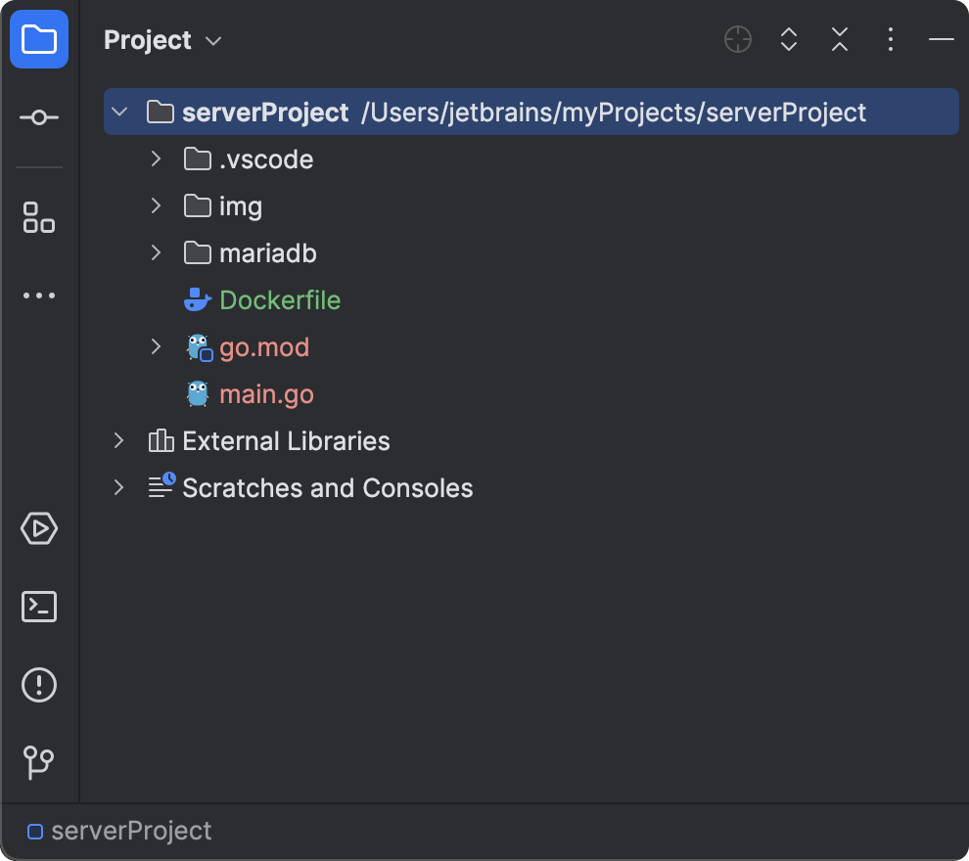Collapse all nodes in the tree

[839, 39]
